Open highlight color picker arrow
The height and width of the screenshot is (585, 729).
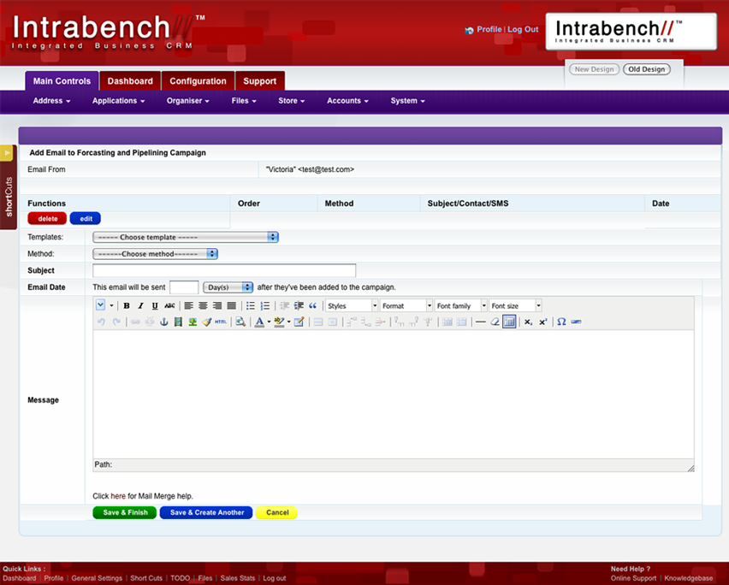(288, 322)
